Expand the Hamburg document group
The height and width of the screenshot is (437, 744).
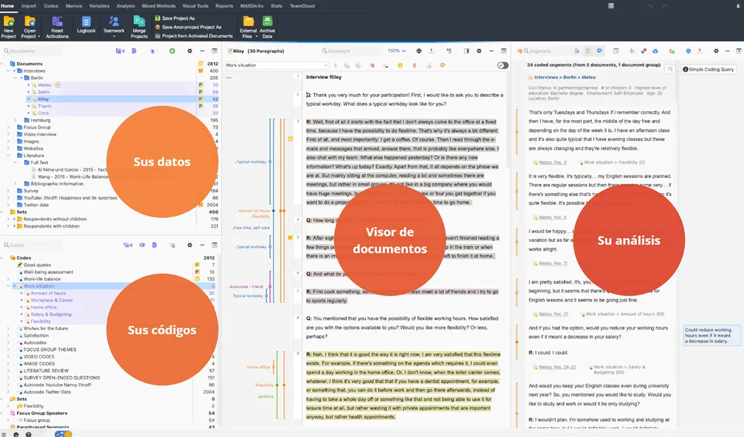click(15, 121)
